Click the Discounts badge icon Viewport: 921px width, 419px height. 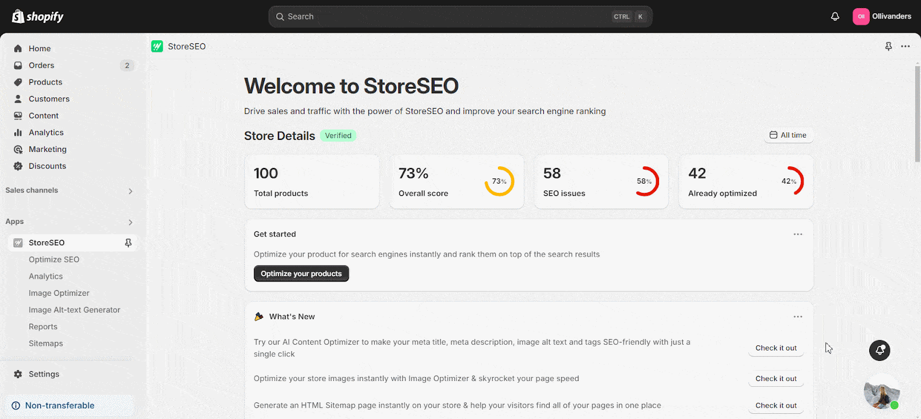click(x=18, y=166)
